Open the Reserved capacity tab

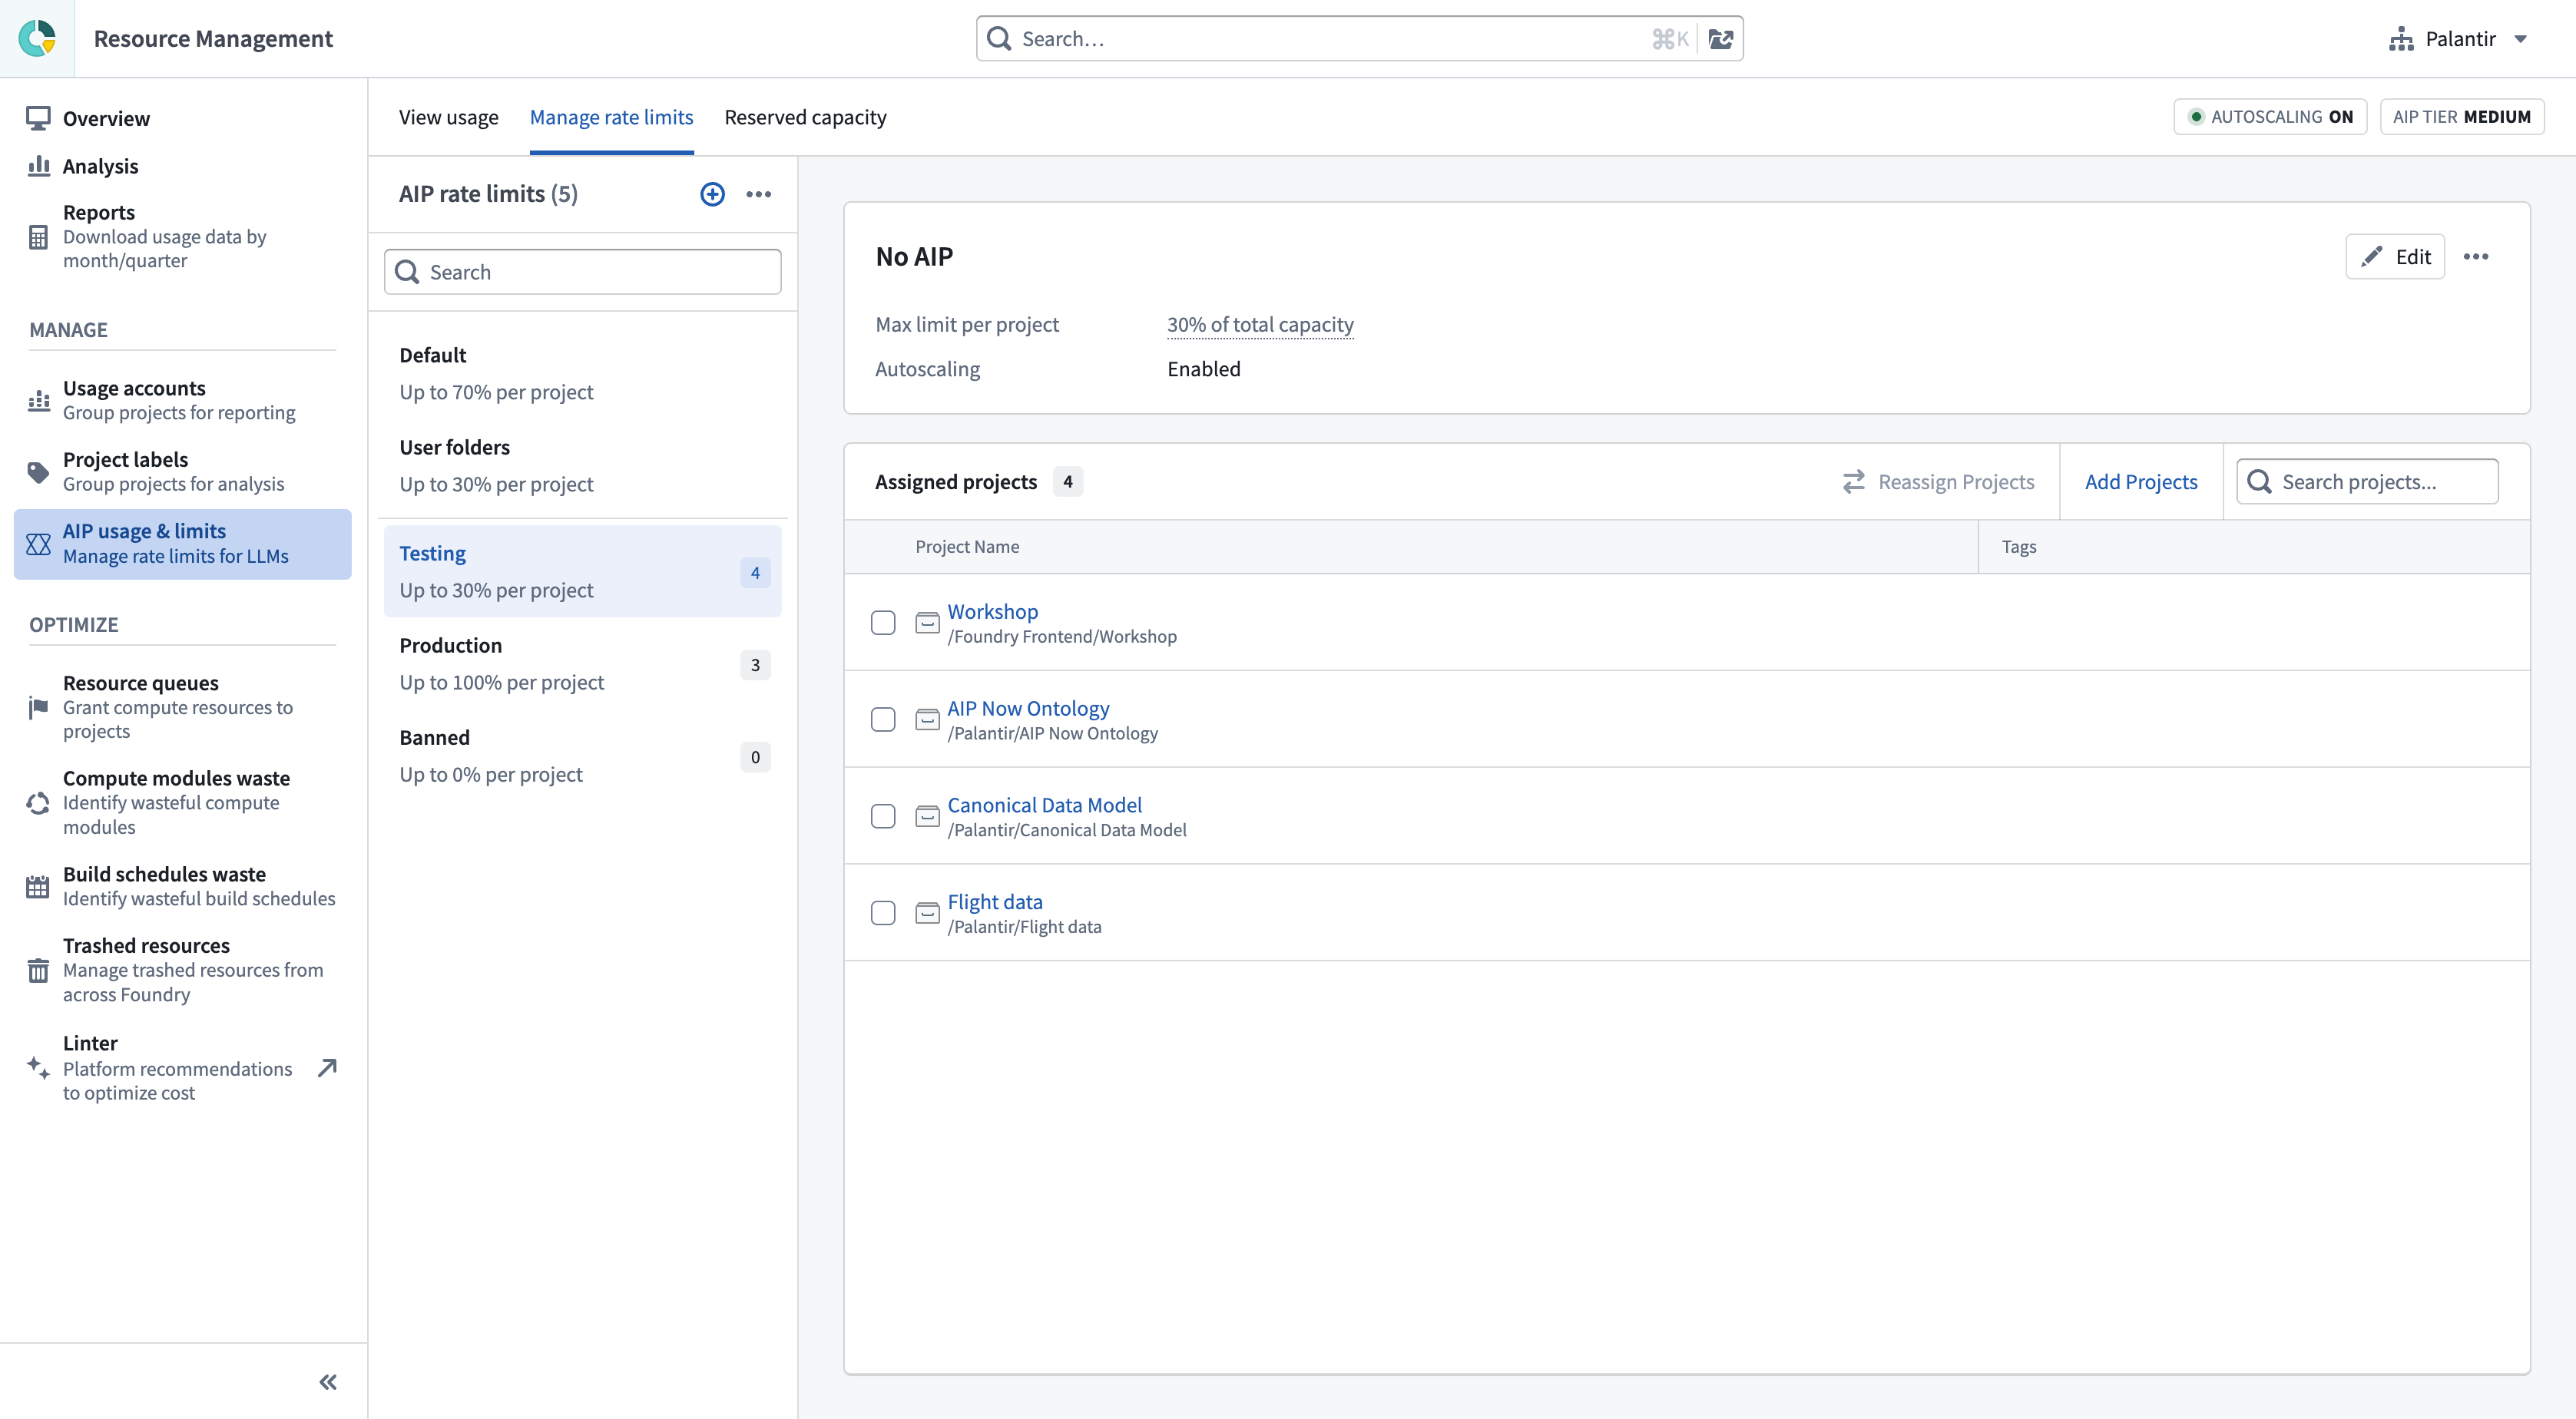pyautogui.click(x=805, y=117)
